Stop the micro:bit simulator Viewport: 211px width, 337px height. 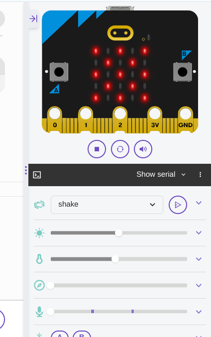point(97,149)
